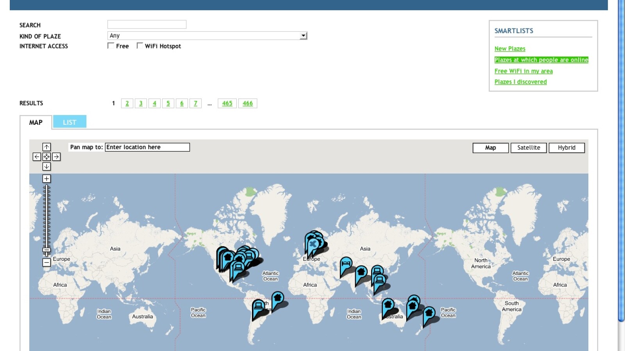Zoom out with the minus button
Screen dimensions: 625x351
tap(46, 262)
